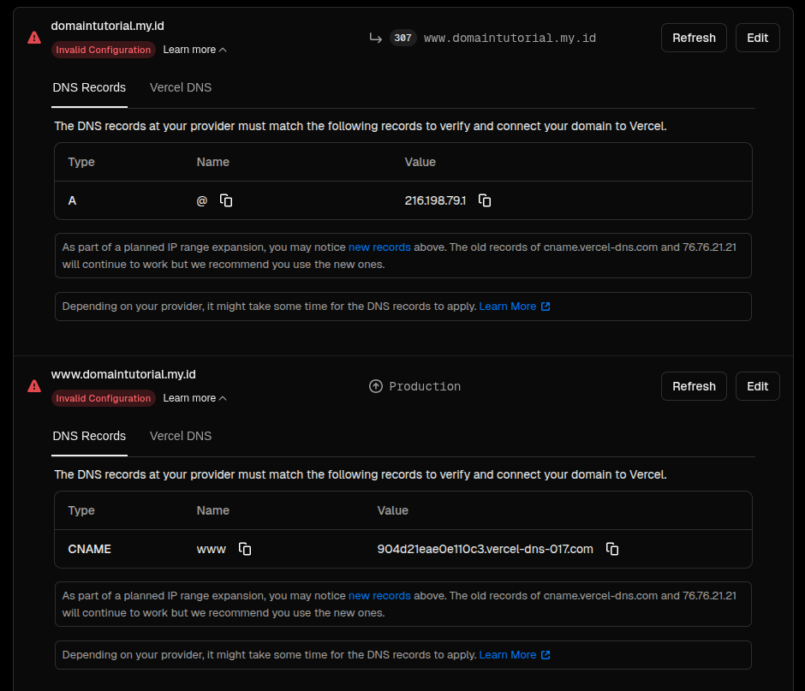Collapse Learn more under www.domaintutorial.my.id

click(194, 398)
